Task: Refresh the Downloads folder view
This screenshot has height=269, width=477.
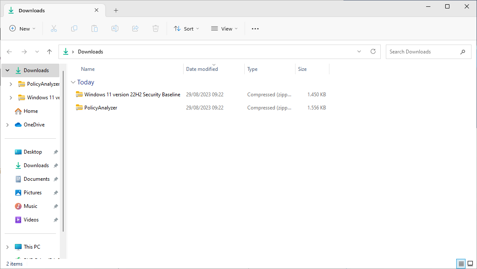Action: (373, 51)
